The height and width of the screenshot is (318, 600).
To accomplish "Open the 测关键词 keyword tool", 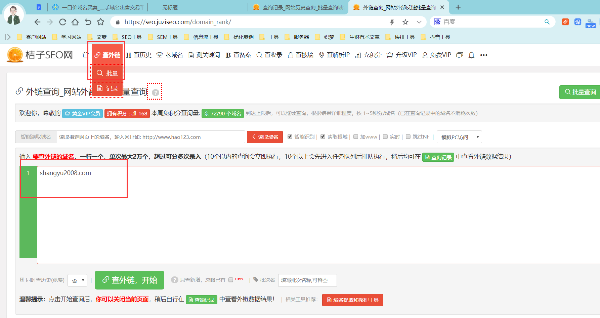I will coord(204,55).
